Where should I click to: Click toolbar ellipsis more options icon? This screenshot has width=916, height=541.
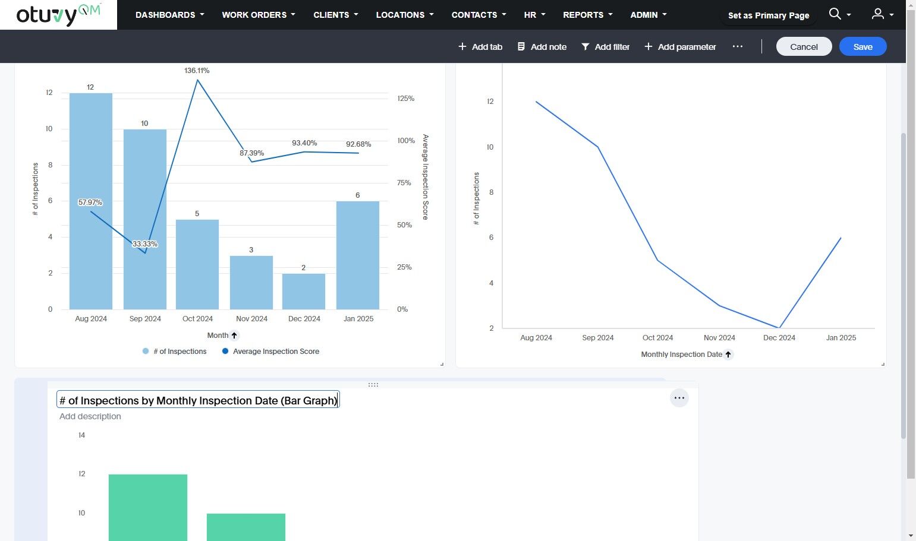pos(738,46)
